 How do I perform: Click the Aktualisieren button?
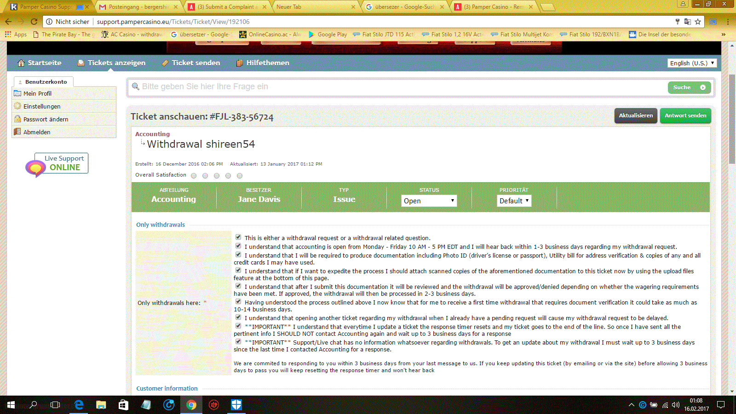[x=636, y=115]
